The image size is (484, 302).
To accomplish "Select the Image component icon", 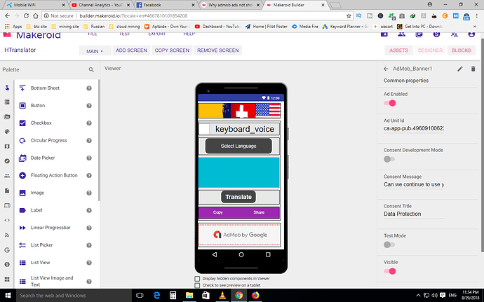I will (x=22, y=193).
